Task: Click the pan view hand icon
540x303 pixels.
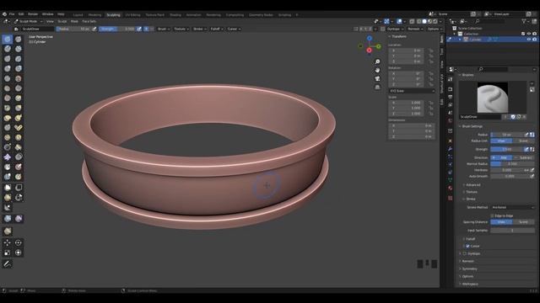Action: (377, 70)
